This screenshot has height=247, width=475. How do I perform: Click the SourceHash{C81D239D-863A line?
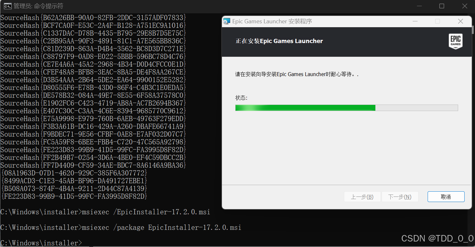[x=93, y=49]
